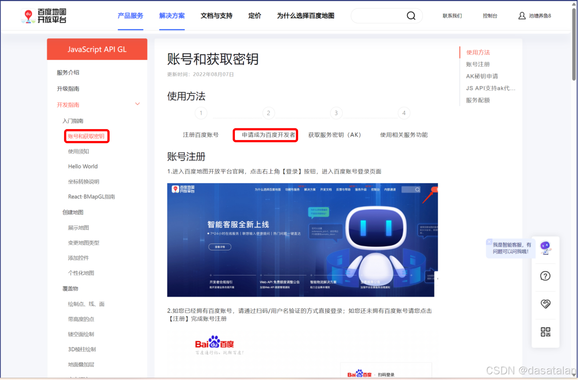The image size is (578, 380).
Task: Select 覆盖物 sidebar group
Action: tap(70, 289)
